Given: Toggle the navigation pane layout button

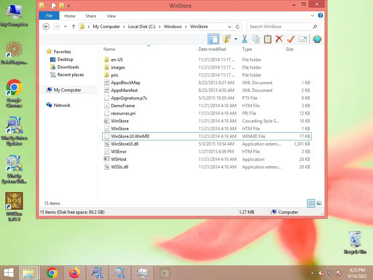Looking at the screenshot, I should [x=213, y=39].
